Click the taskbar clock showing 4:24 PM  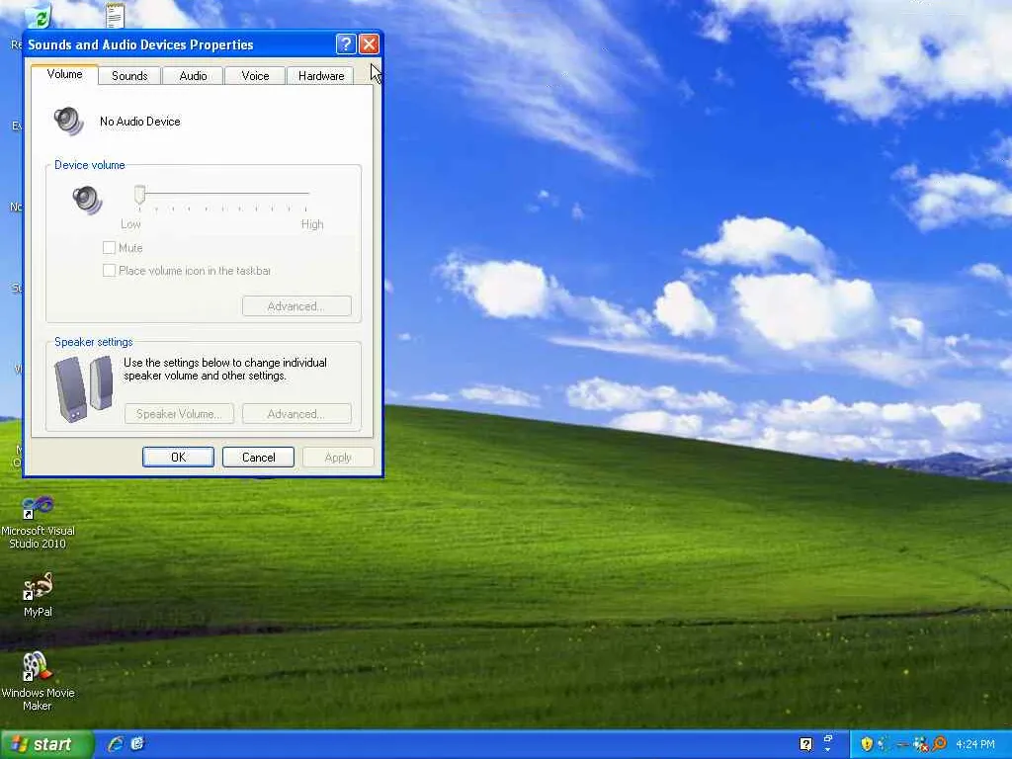coord(974,744)
